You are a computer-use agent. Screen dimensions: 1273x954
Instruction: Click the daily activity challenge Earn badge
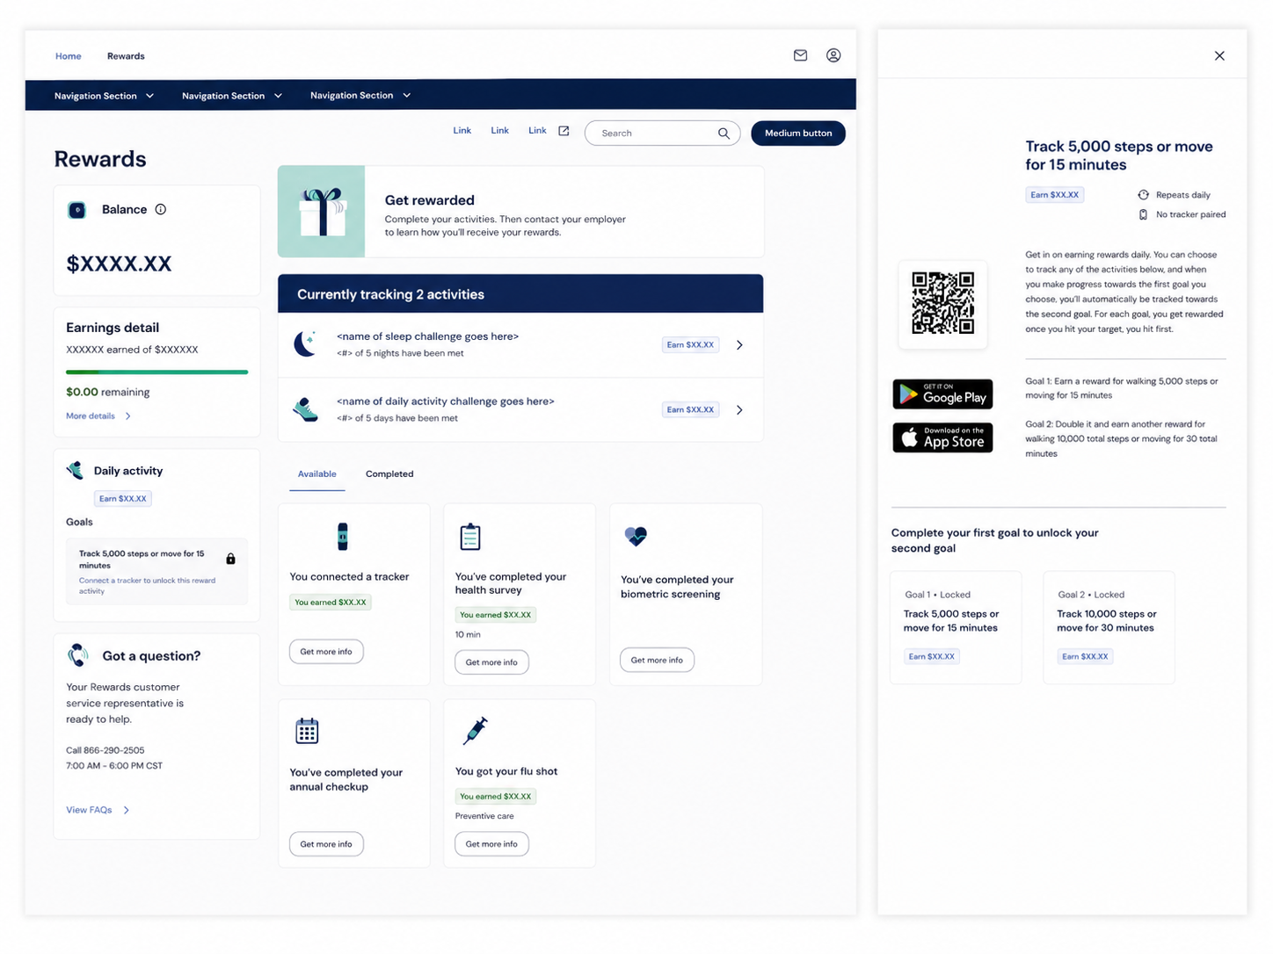coord(690,410)
